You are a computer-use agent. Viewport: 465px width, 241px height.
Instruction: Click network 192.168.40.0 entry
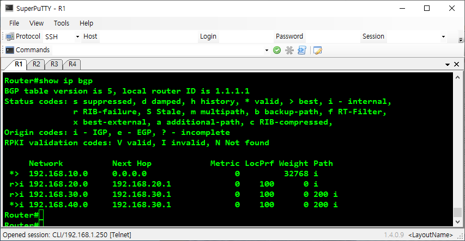(58, 205)
